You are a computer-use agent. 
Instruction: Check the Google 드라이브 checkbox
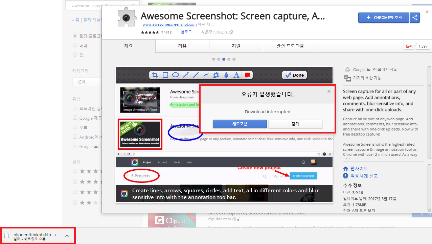click(x=75, y=146)
